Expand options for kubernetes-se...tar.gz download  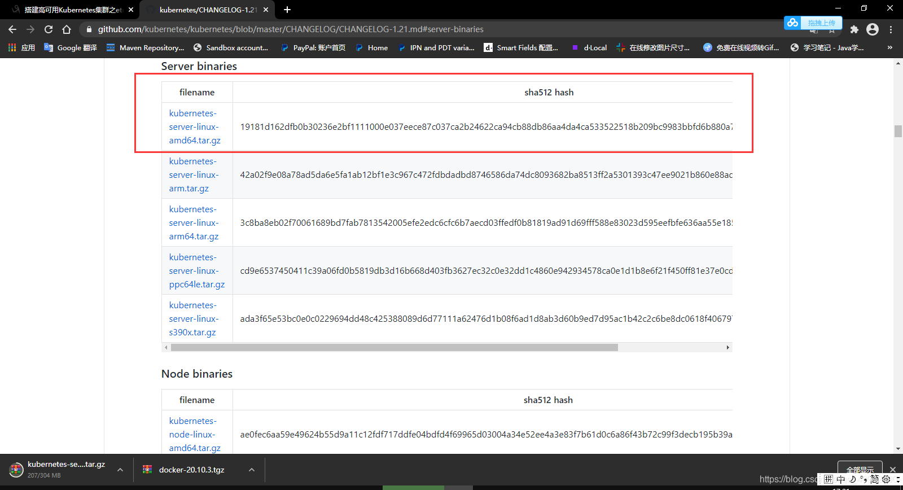120,470
